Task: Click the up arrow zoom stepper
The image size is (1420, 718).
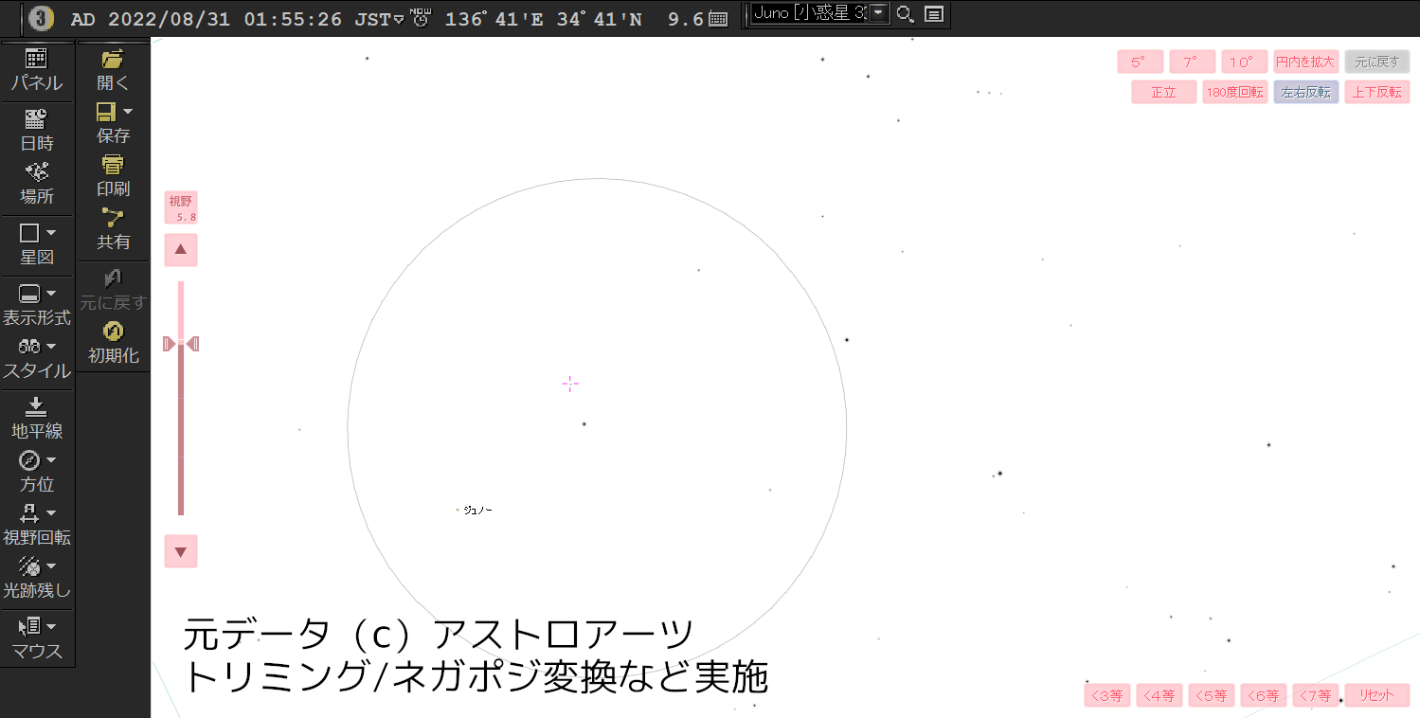Action: [x=181, y=250]
